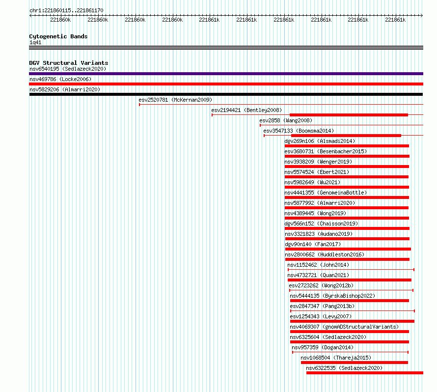This screenshot has height=392, width=437.
Task: Click the DGV Structural Variants track title
Action: point(69,63)
